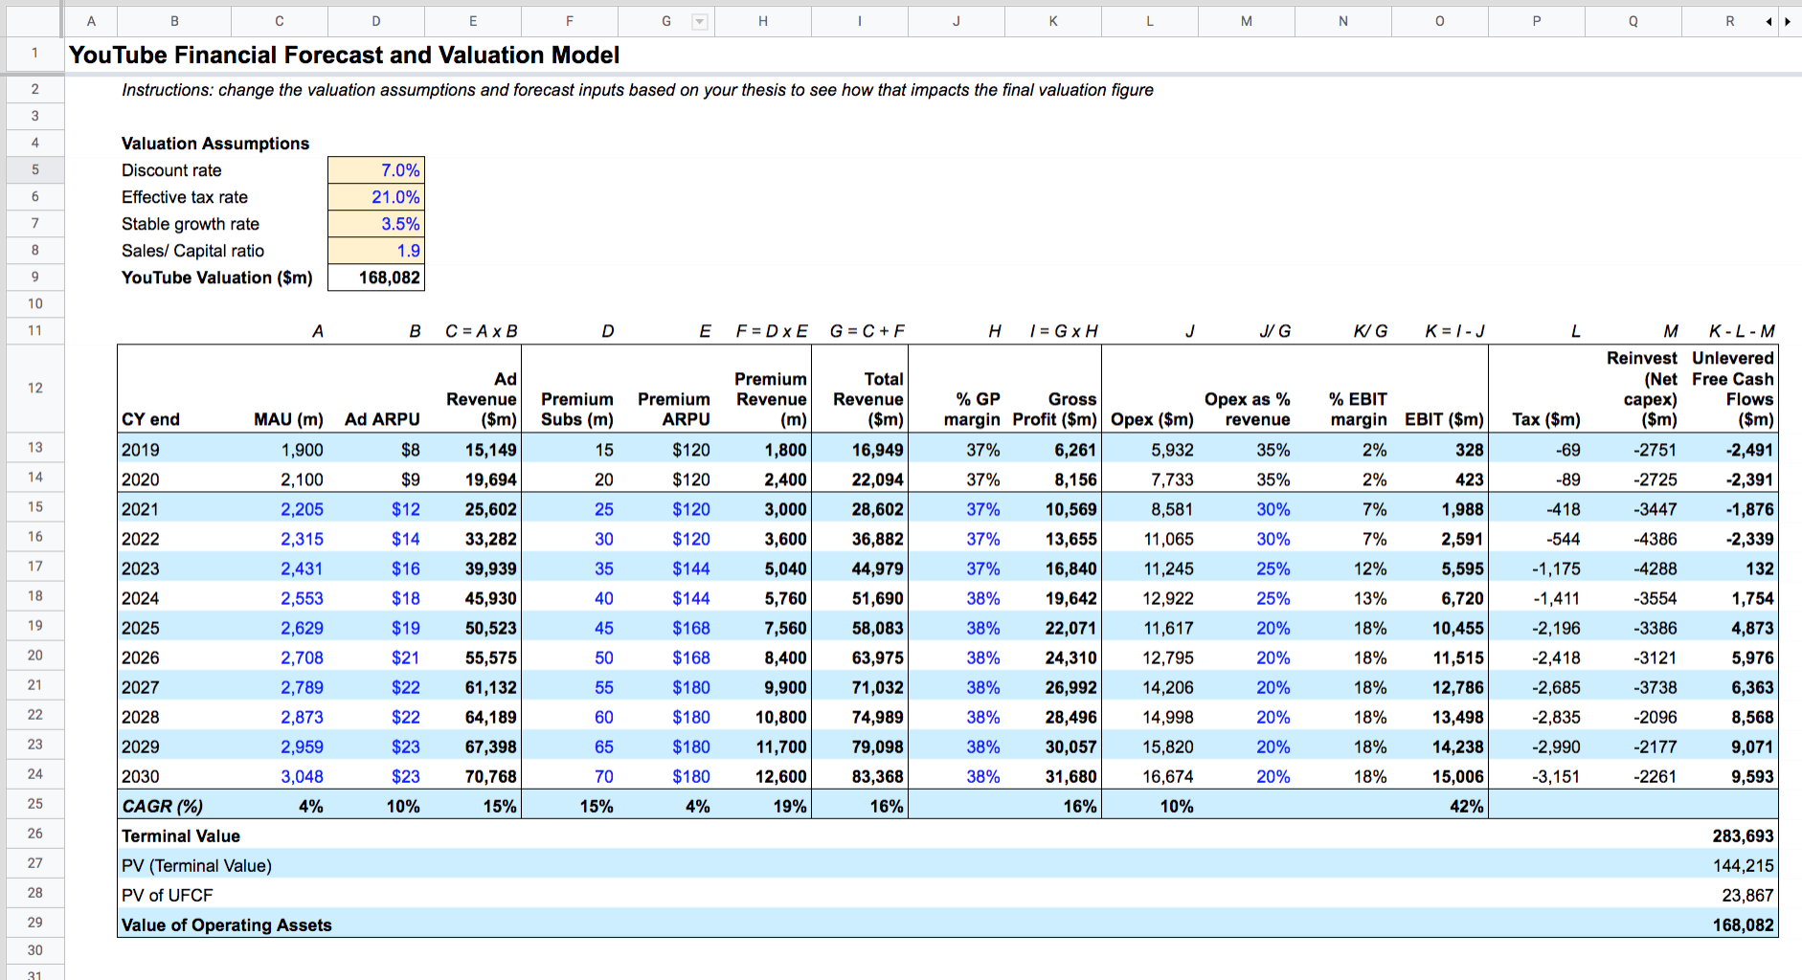This screenshot has height=980, width=1802.
Task: Click the 'Valuation Assumptions' heading
Action: pyautogui.click(x=215, y=144)
